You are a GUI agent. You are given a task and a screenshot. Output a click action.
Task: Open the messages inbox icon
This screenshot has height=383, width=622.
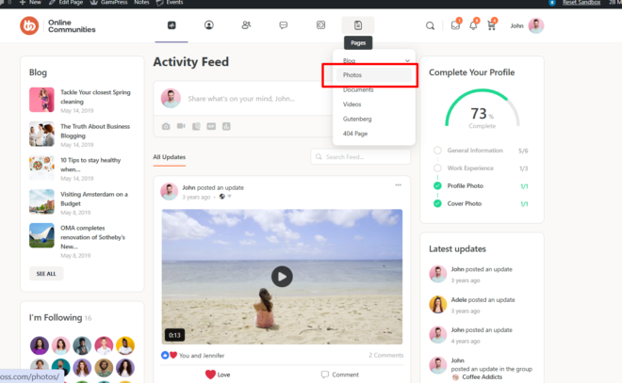click(455, 25)
